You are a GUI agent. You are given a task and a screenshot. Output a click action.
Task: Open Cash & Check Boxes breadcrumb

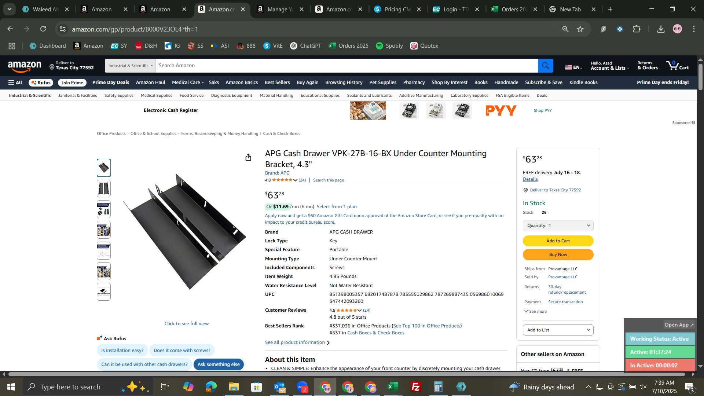point(282,134)
